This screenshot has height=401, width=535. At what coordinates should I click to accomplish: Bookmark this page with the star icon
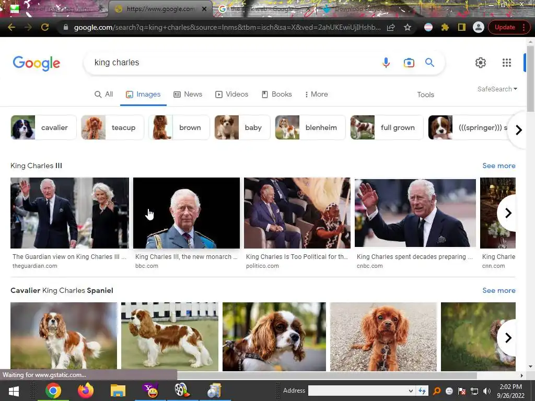point(408,27)
